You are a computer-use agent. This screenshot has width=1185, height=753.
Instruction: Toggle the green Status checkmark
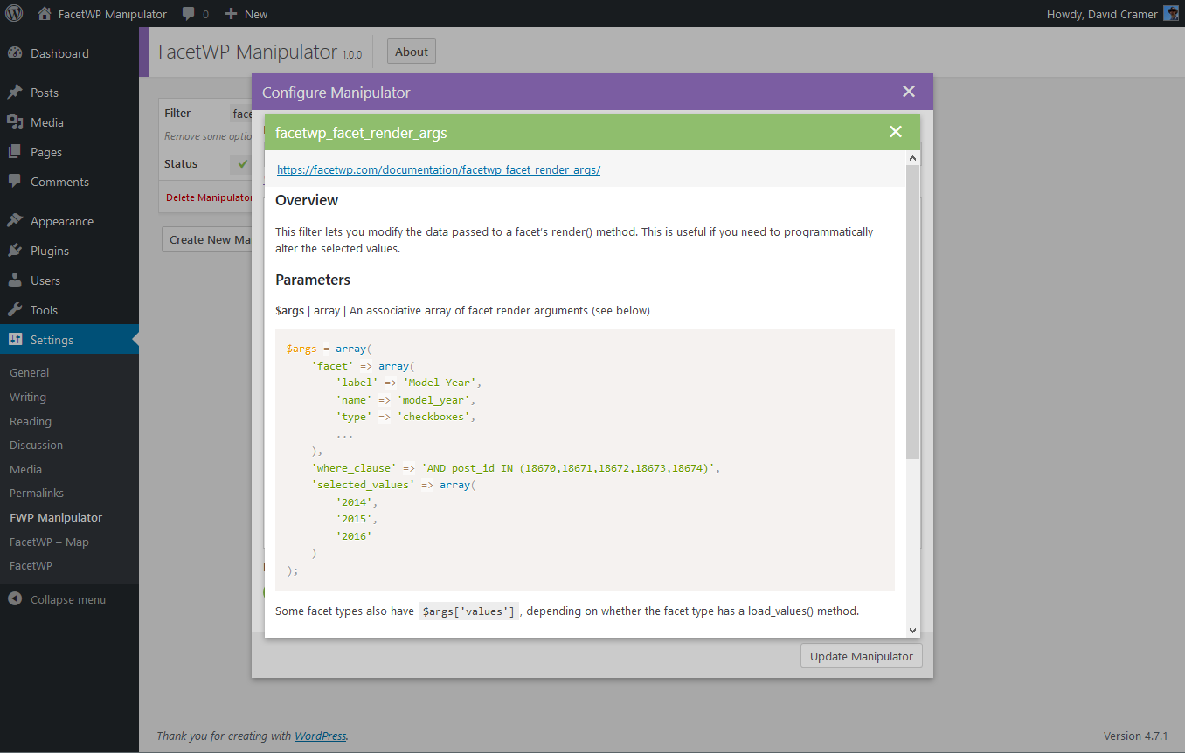pyautogui.click(x=242, y=164)
